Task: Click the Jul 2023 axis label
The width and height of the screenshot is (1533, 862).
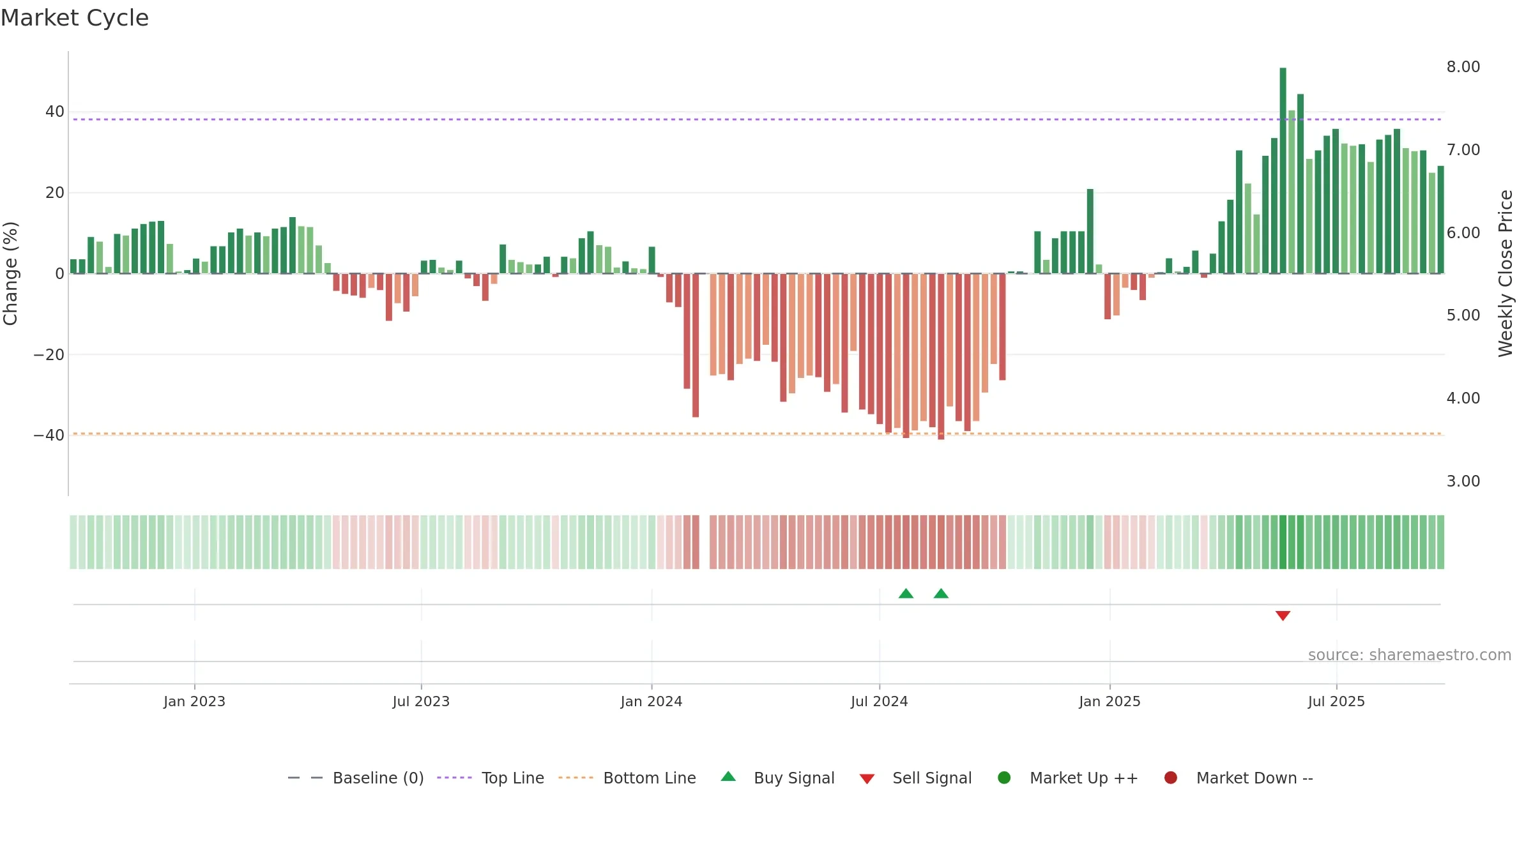Action: (421, 701)
